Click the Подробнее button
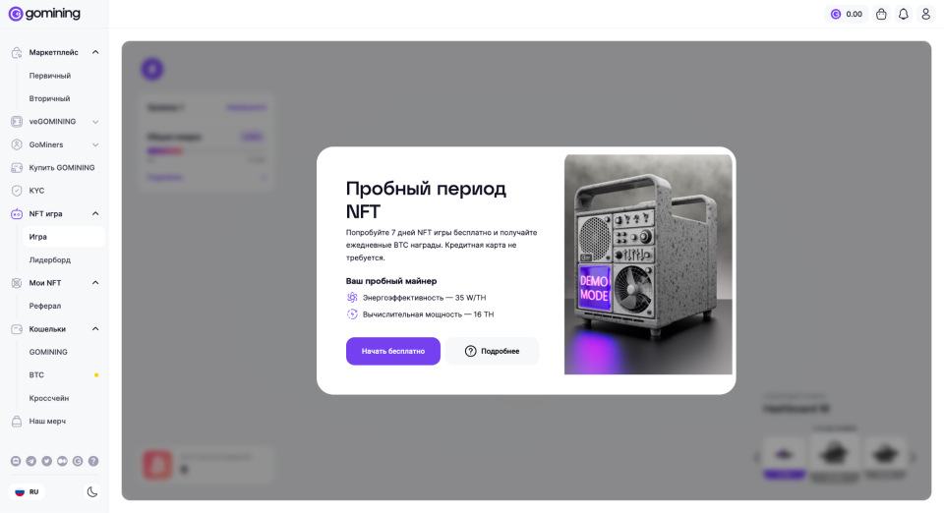Viewport: 944px width, 513px height. click(492, 351)
